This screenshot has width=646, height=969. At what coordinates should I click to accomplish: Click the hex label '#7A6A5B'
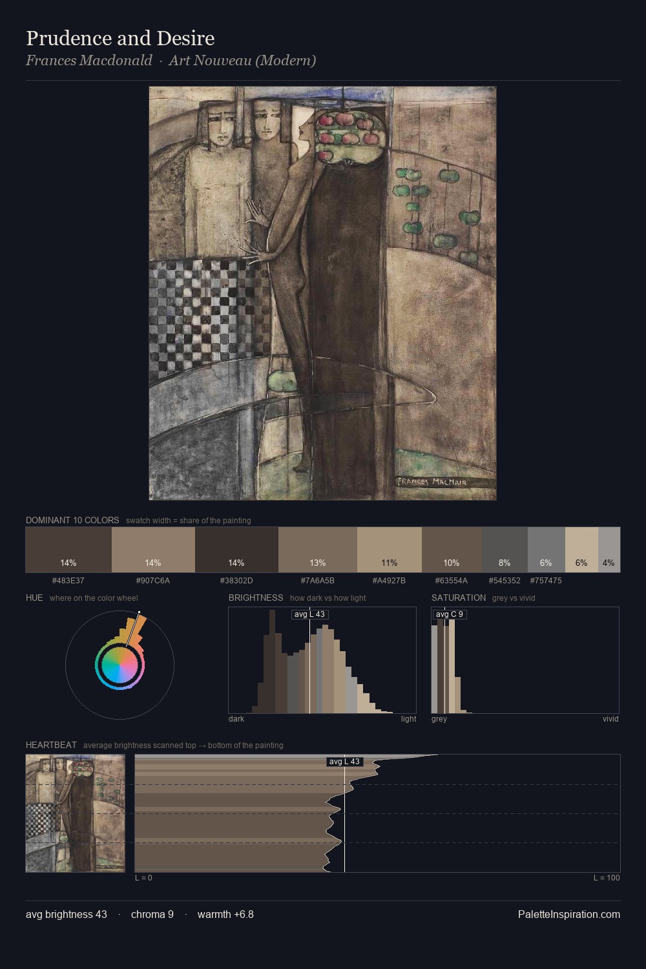[318, 580]
